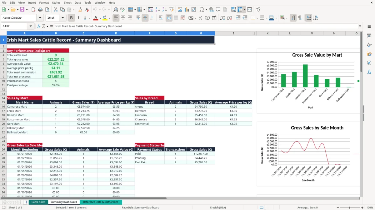
Task: Click the Cut scissors icon
Action: 55,10
